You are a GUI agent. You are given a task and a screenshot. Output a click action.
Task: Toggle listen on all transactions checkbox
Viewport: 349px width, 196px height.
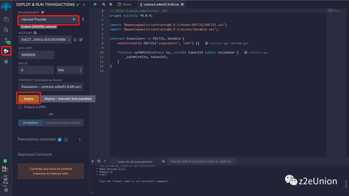[x=113, y=161]
